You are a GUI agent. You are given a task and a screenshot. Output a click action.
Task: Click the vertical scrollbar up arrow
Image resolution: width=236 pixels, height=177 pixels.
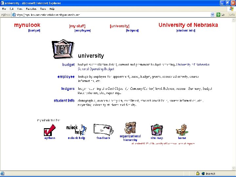[x=233, y=20]
